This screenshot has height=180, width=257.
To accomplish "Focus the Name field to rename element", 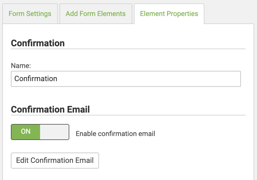I will [x=126, y=79].
